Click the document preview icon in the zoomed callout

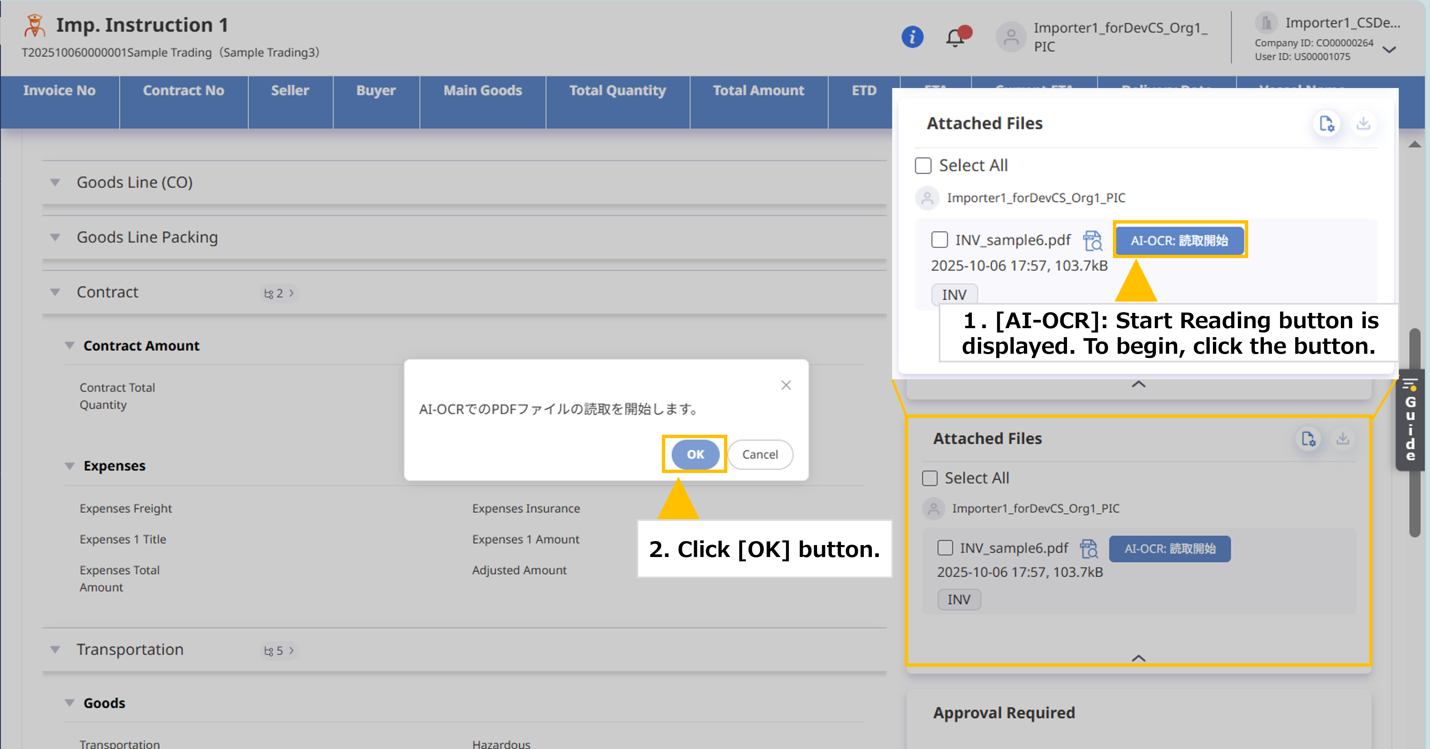coord(1093,241)
